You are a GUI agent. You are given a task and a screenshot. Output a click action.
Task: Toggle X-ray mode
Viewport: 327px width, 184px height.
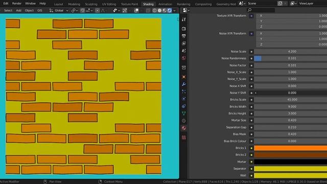148,10
